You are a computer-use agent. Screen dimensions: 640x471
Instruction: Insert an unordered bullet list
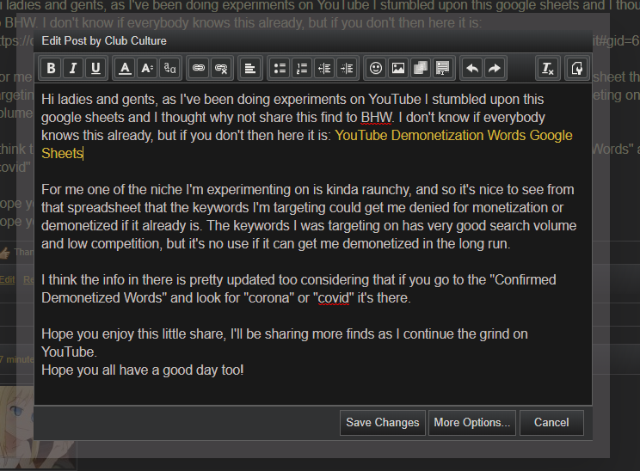[x=280, y=68]
